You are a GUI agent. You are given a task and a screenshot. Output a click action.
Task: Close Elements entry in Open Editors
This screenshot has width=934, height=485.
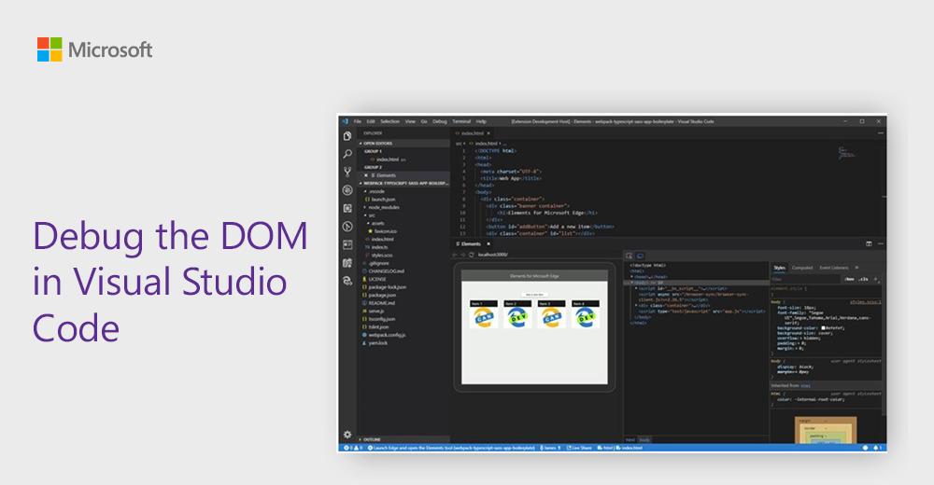[366, 175]
